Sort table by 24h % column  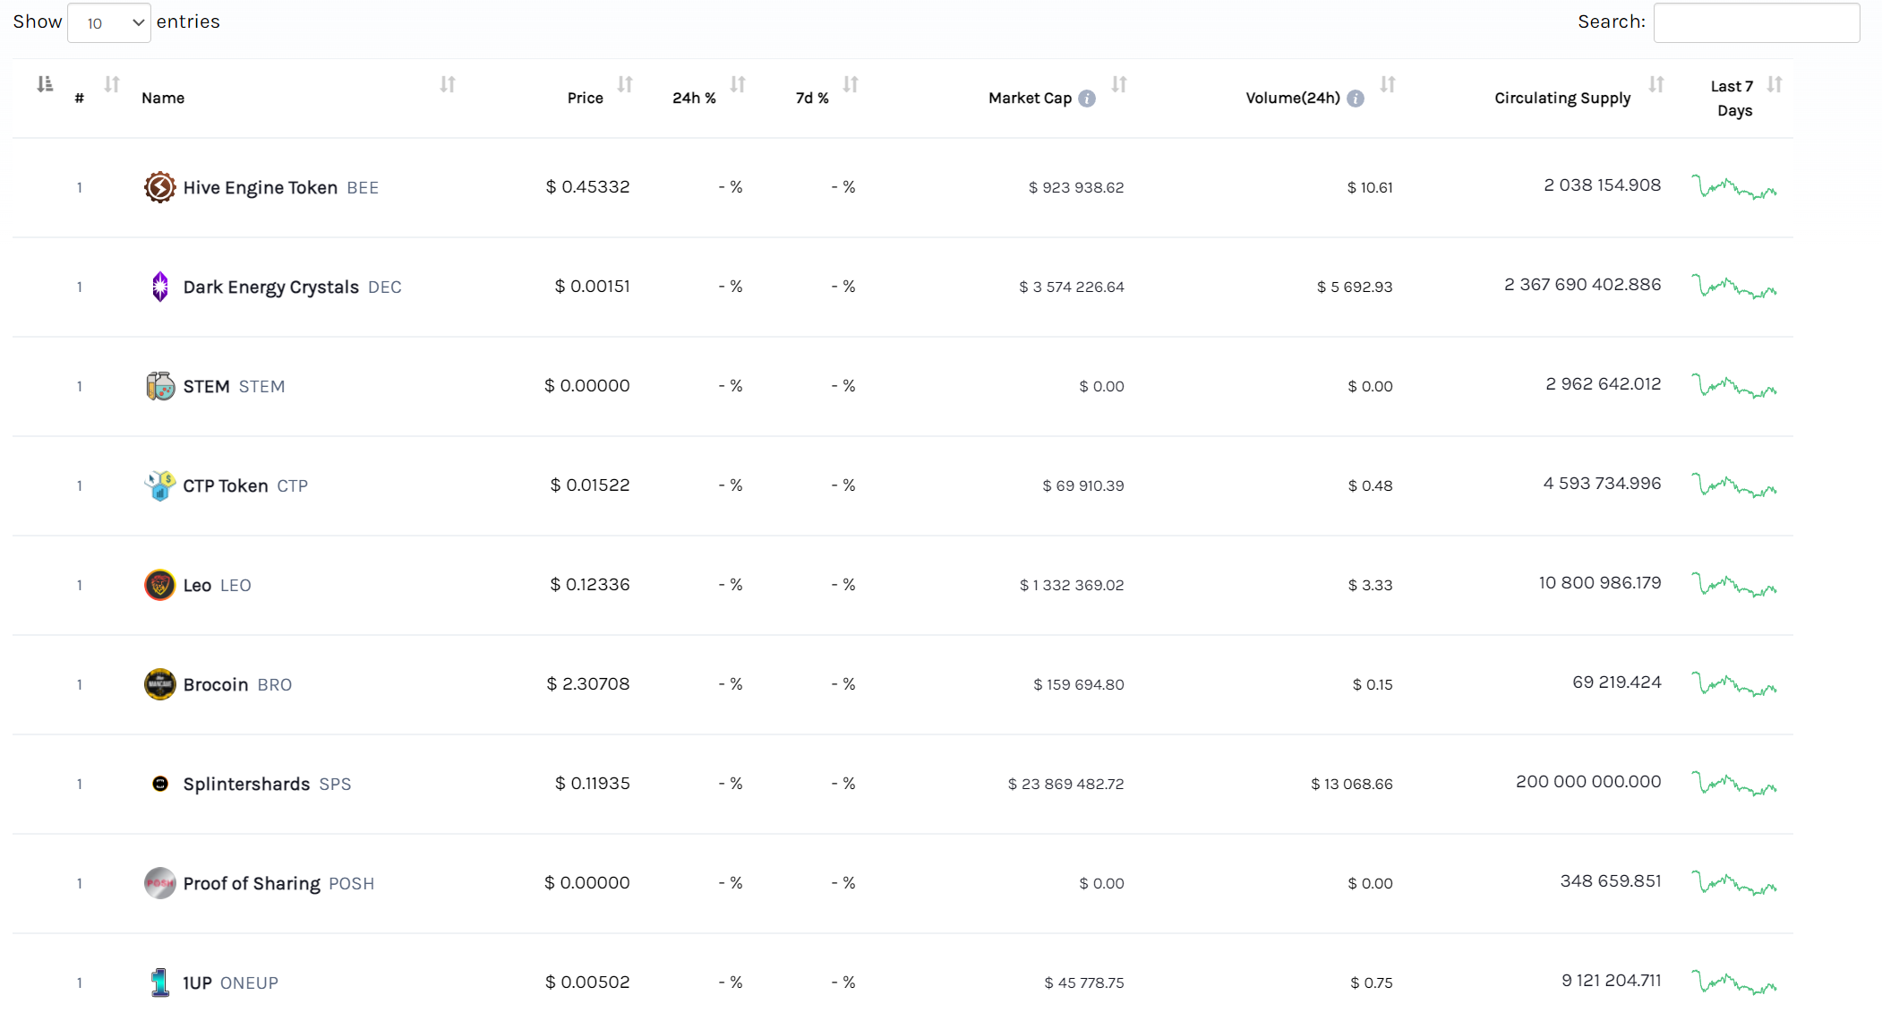point(738,84)
